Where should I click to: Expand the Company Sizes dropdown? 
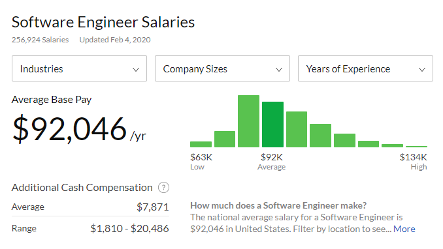point(222,68)
